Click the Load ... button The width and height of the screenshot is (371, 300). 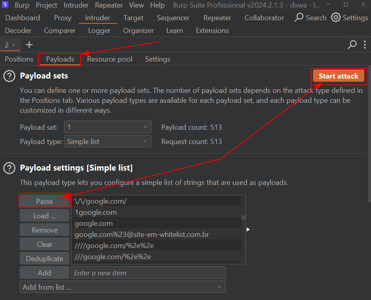44,216
